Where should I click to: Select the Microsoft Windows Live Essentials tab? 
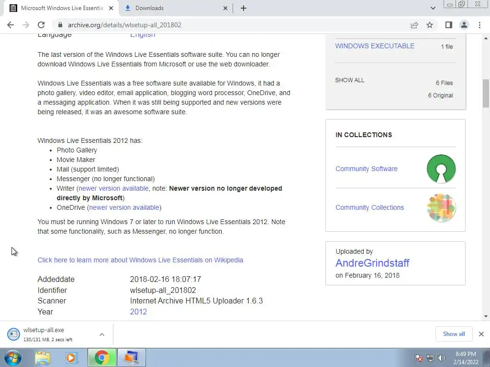coord(61,8)
